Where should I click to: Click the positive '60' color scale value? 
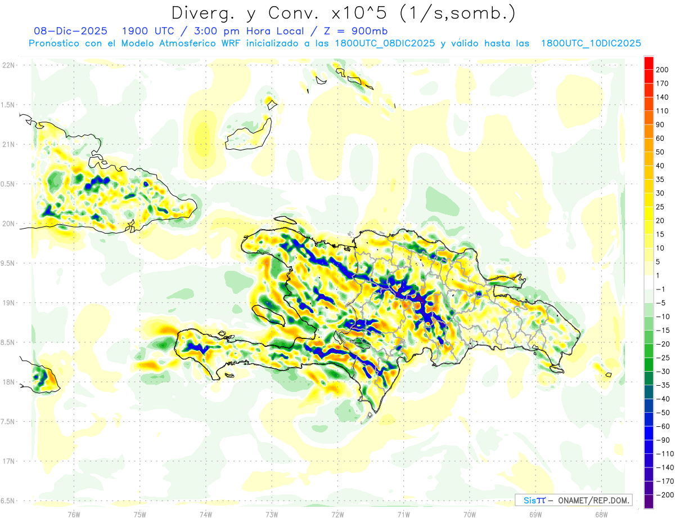[x=660, y=139]
